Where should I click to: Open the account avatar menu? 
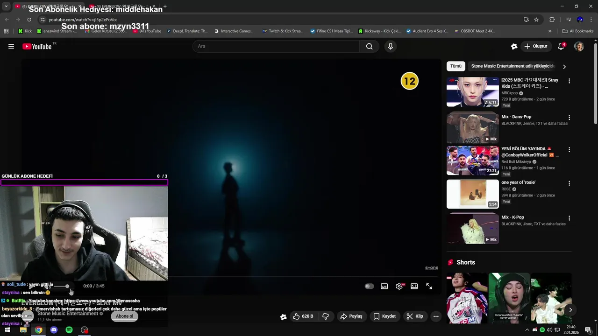[579, 46]
